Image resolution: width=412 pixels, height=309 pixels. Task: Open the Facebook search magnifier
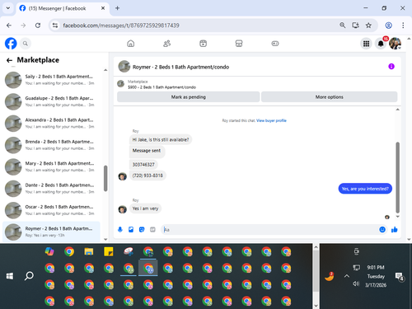(26, 44)
